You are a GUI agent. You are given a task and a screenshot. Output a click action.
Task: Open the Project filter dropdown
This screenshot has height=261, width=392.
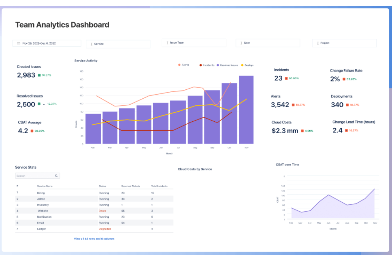click(344, 43)
